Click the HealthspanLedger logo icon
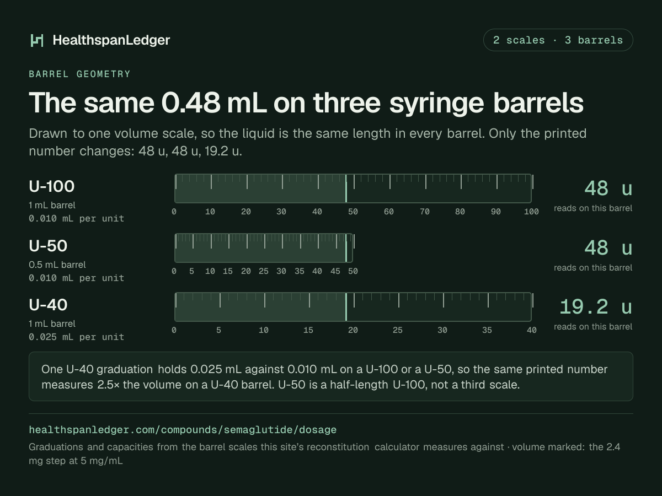662x496 pixels. coord(37,40)
